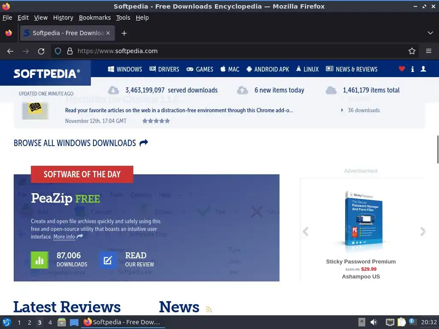The width and height of the screenshot is (439, 329).
Task: Close the Softpedia tab
Action: (x=108, y=33)
